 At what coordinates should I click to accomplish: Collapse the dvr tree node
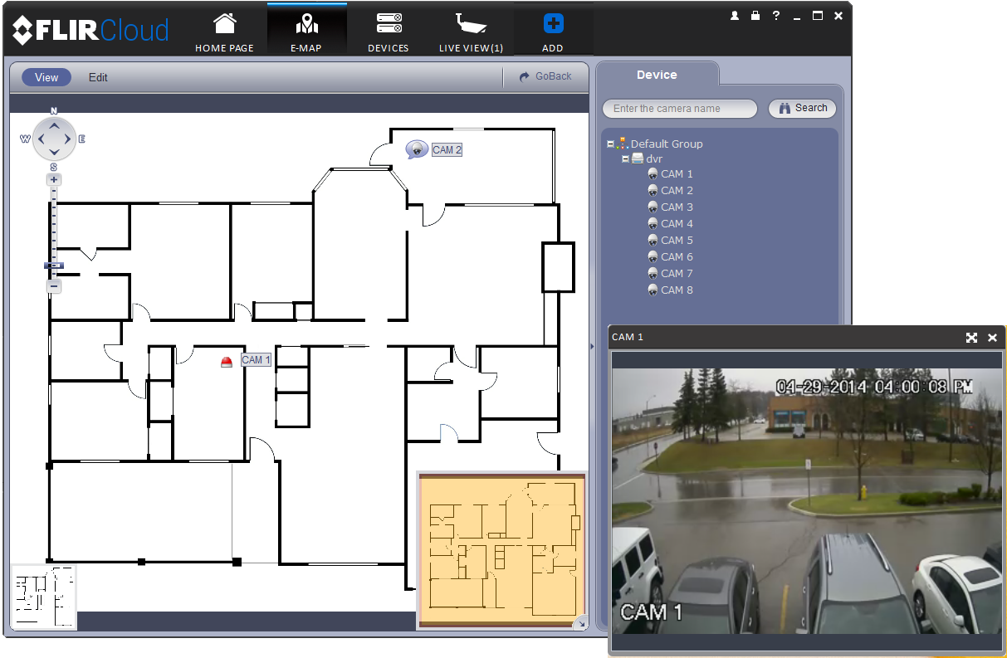(625, 158)
